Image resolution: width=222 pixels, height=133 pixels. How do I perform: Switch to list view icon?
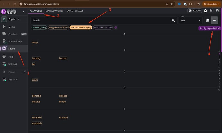click(208, 20)
